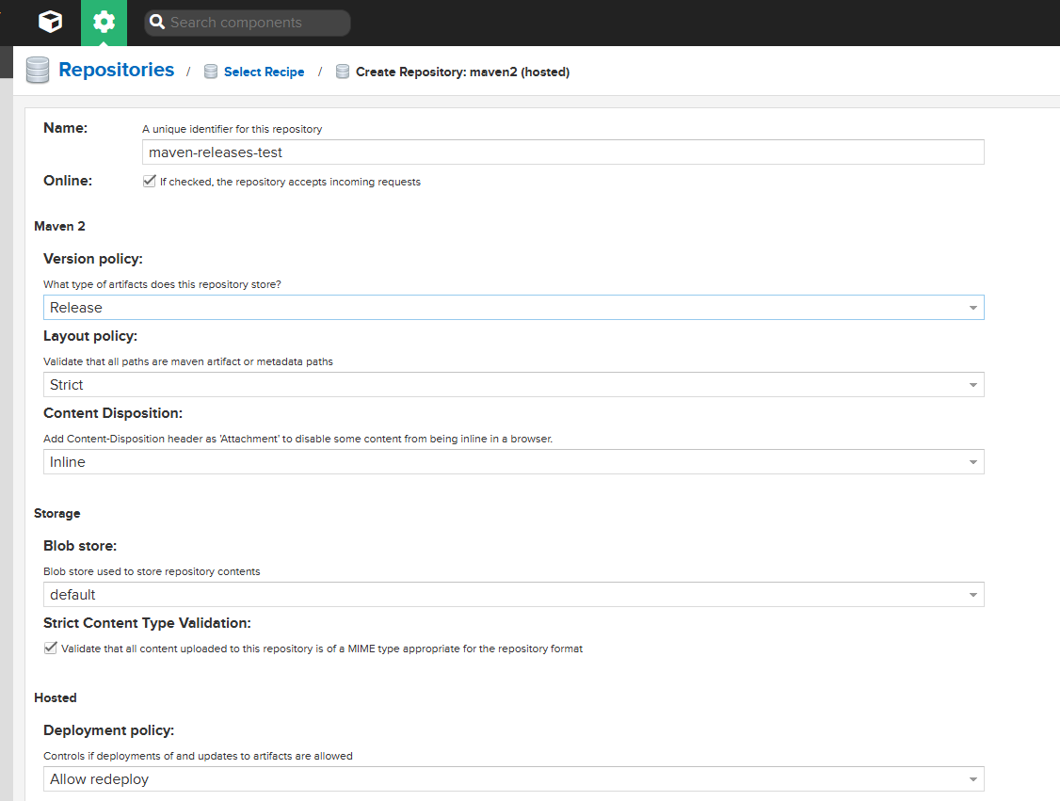Edit the repository Name field
1060x801 pixels.
563,152
